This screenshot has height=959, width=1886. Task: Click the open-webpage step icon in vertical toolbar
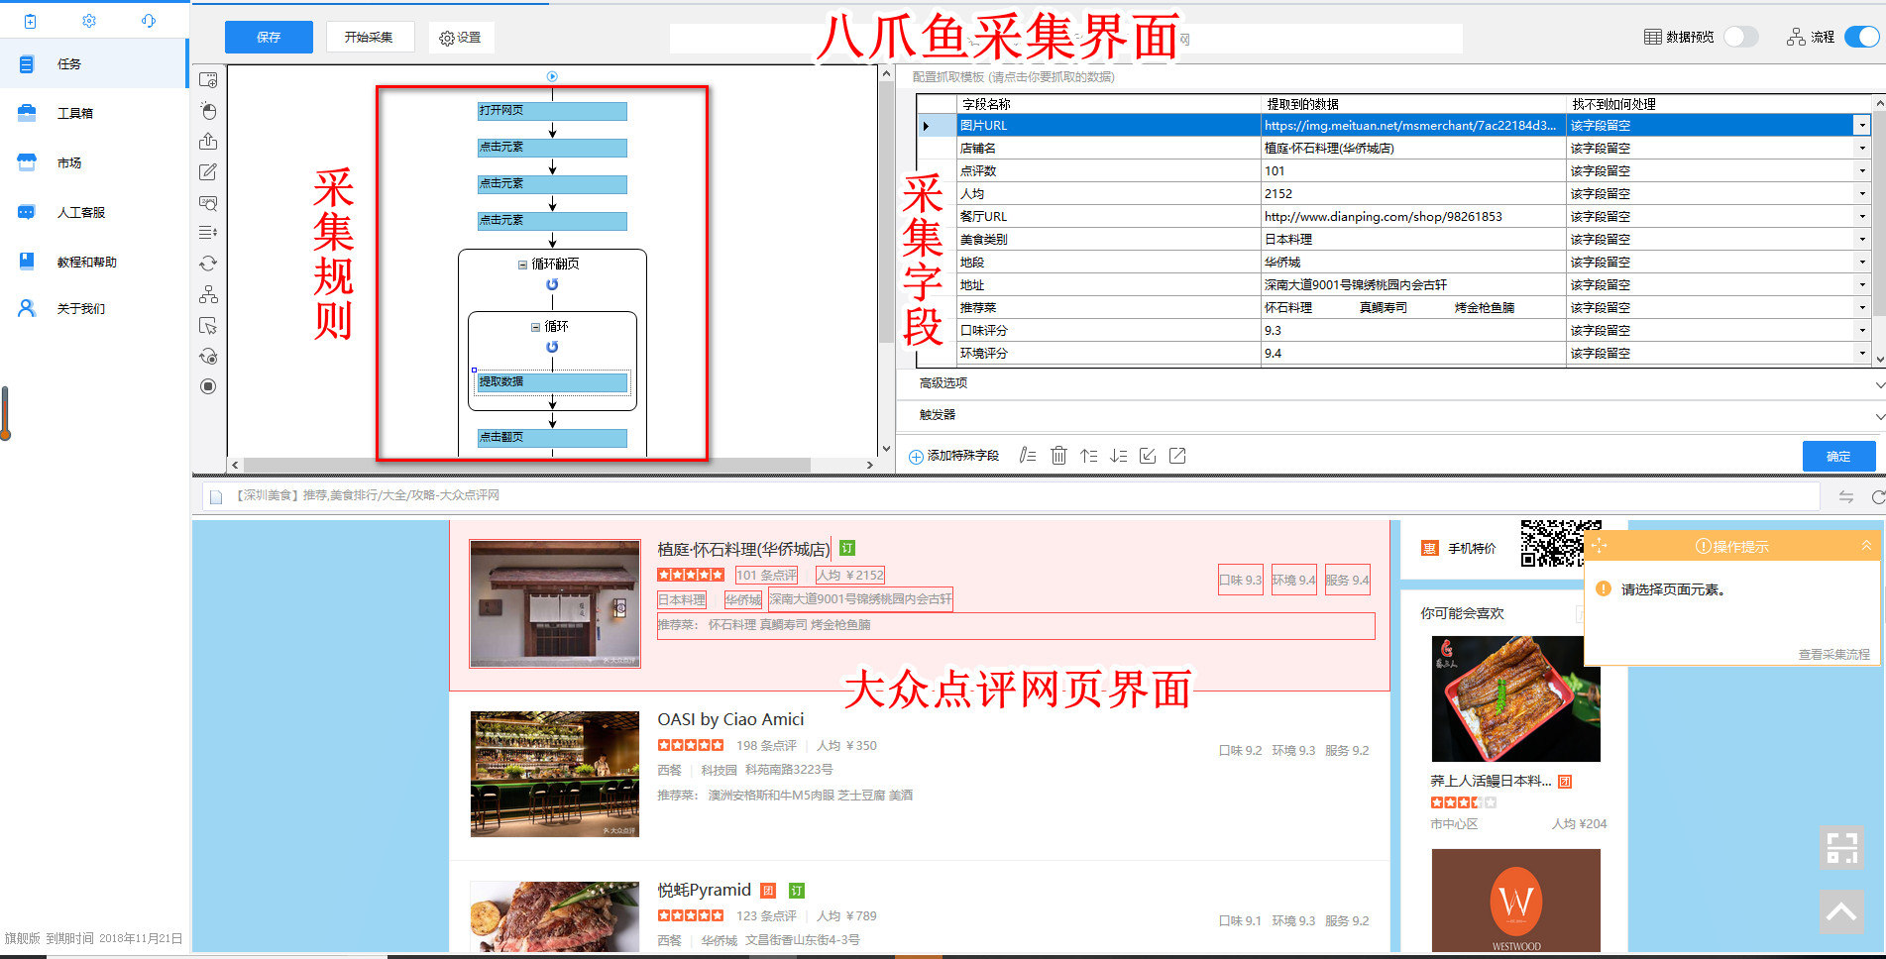click(208, 80)
